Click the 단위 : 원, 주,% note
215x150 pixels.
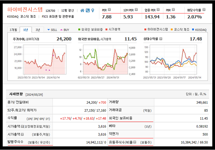point(196,94)
